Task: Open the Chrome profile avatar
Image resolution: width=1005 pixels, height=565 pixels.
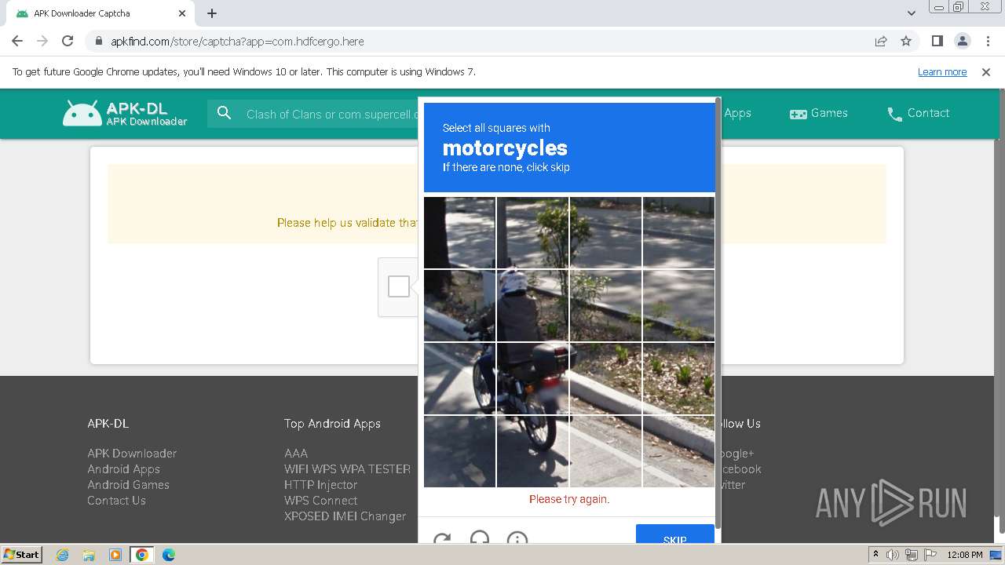Action: pyautogui.click(x=962, y=41)
